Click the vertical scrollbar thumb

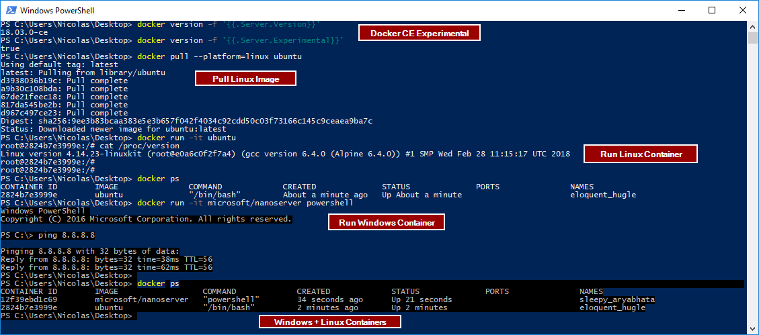point(752,38)
